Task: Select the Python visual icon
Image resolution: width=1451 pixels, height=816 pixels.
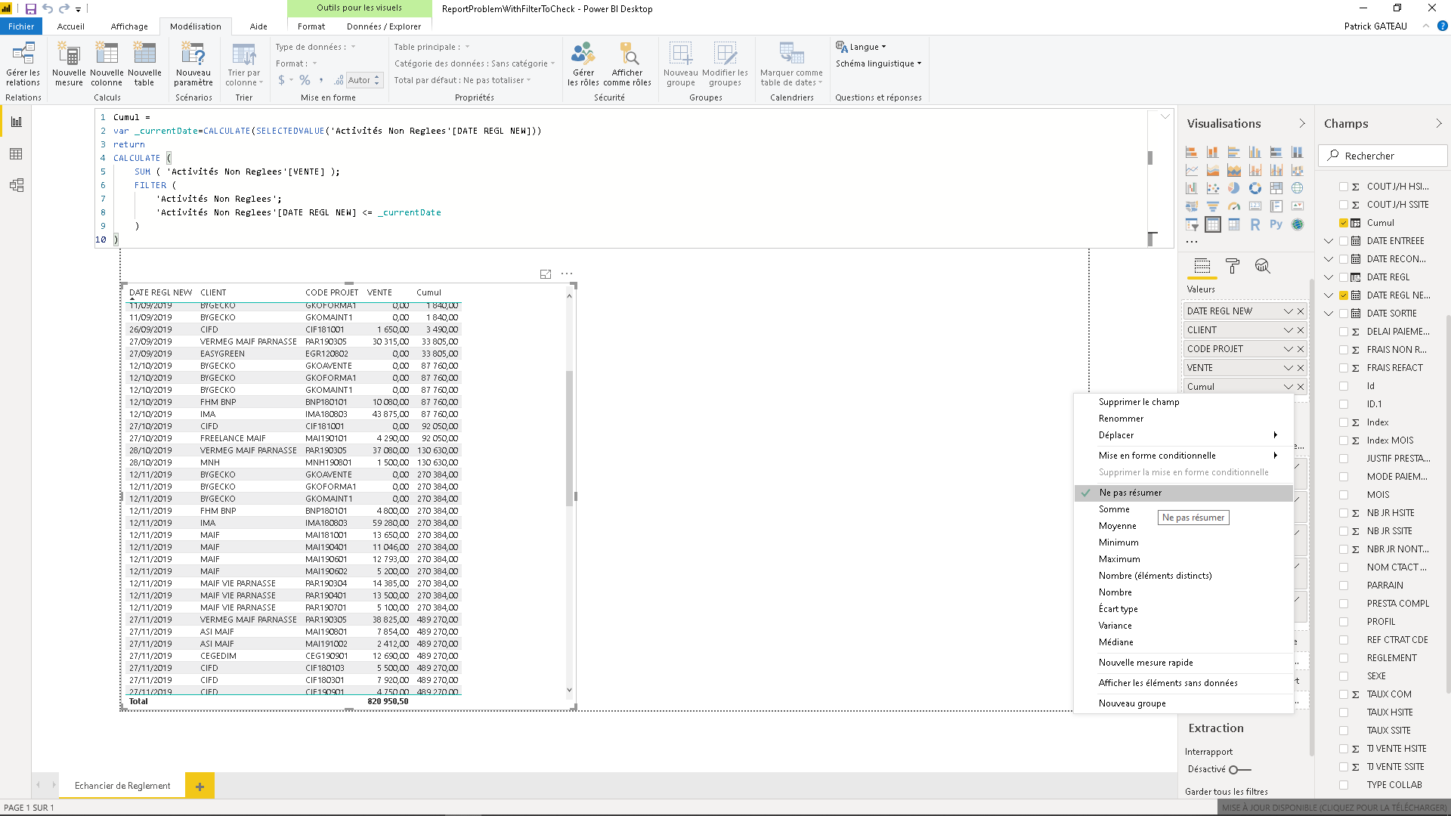Action: pyautogui.click(x=1276, y=224)
